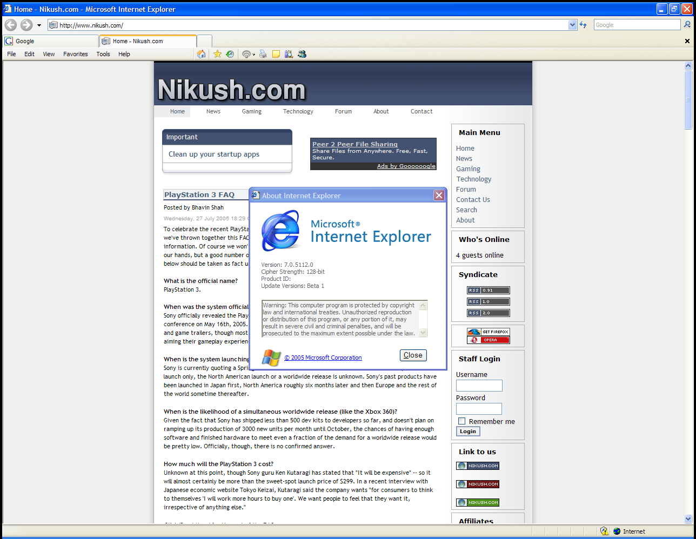Open the About navigation tab

point(381,111)
